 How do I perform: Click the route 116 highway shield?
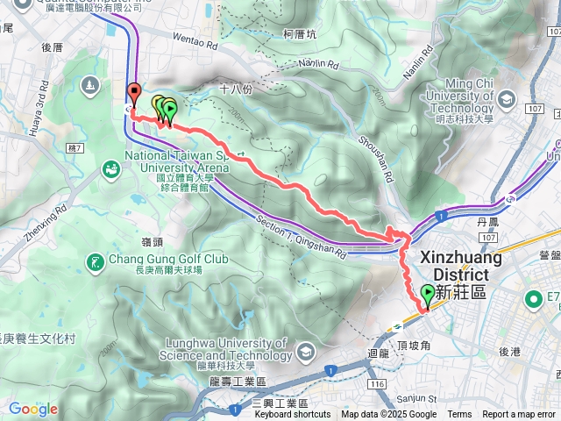point(378,384)
